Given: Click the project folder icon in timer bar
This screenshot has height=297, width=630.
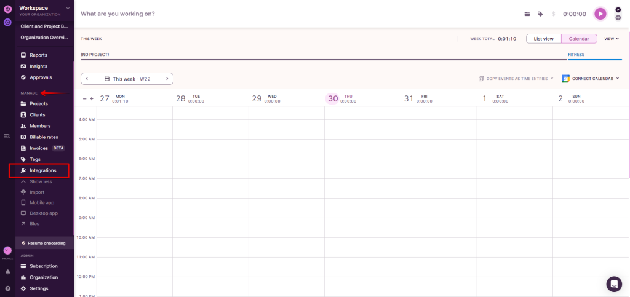Looking at the screenshot, I should pyautogui.click(x=527, y=14).
